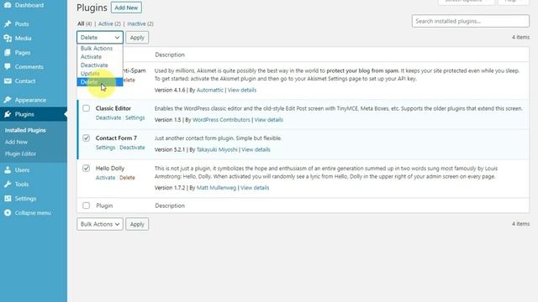Focus the Search installed plugins field
This screenshot has height=302, width=538.
coord(471,21)
